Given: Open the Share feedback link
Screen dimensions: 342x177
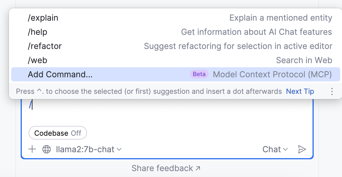Looking at the screenshot, I should click(166, 168).
